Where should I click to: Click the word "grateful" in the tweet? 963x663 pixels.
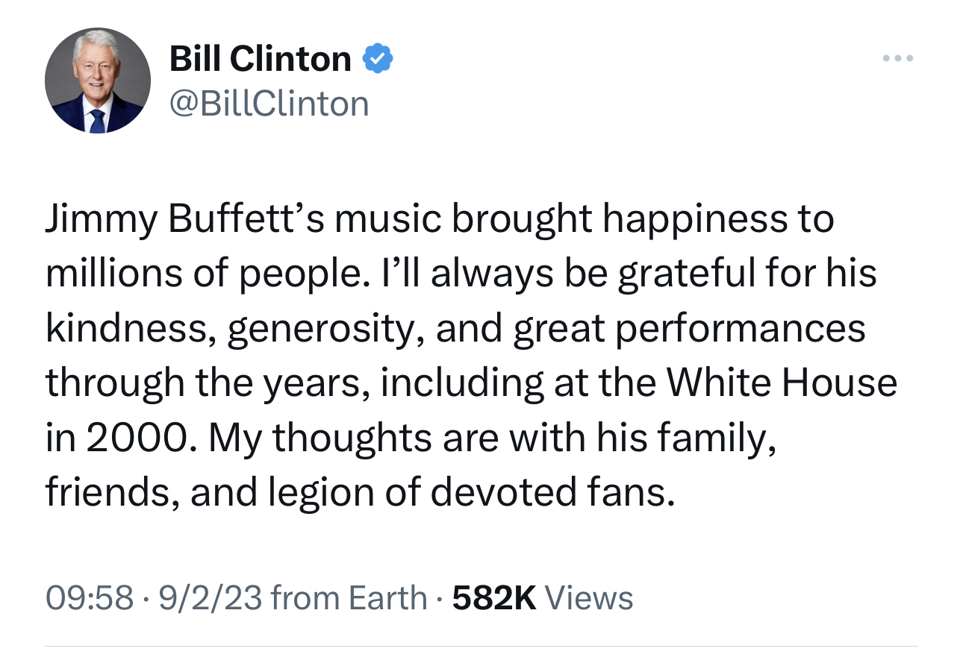point(693,274)
